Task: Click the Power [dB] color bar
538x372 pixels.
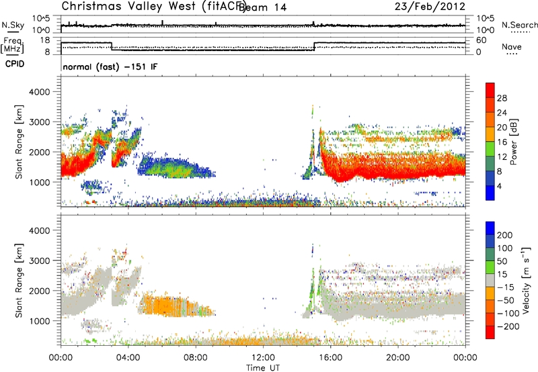Action: coord(490,141)
